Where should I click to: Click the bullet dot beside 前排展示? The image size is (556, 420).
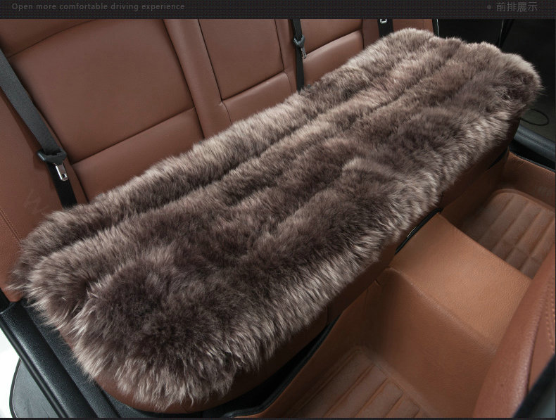(x=489, y=7)
